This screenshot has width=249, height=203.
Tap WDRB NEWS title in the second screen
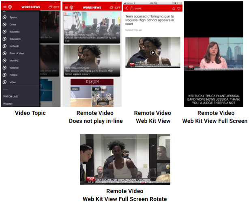[x=92, y=7]
